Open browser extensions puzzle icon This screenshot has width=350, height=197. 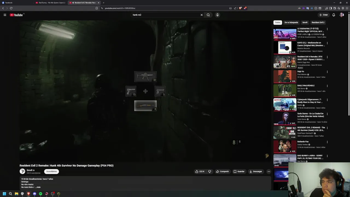pyautogui.click(x=316, y=8)
